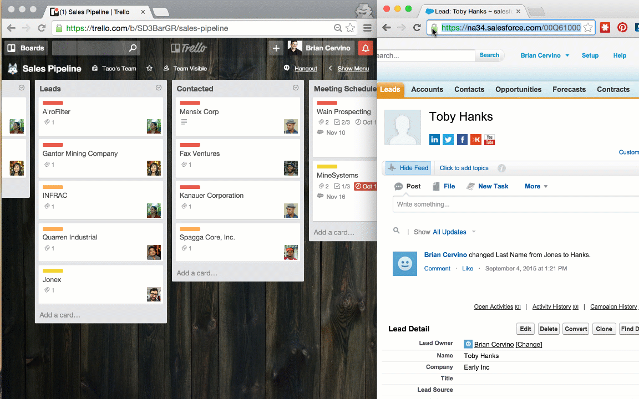
Task: Click Trello browser back arrow
Action: 12,28
